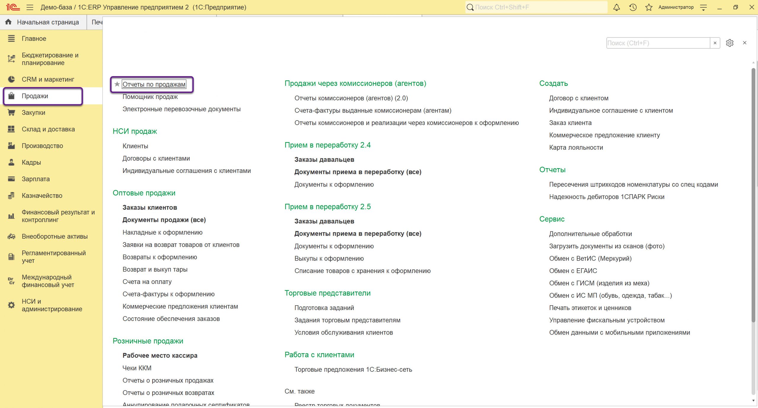Open Заказы клиентов list
758x408 pixels.
(150, 208)
